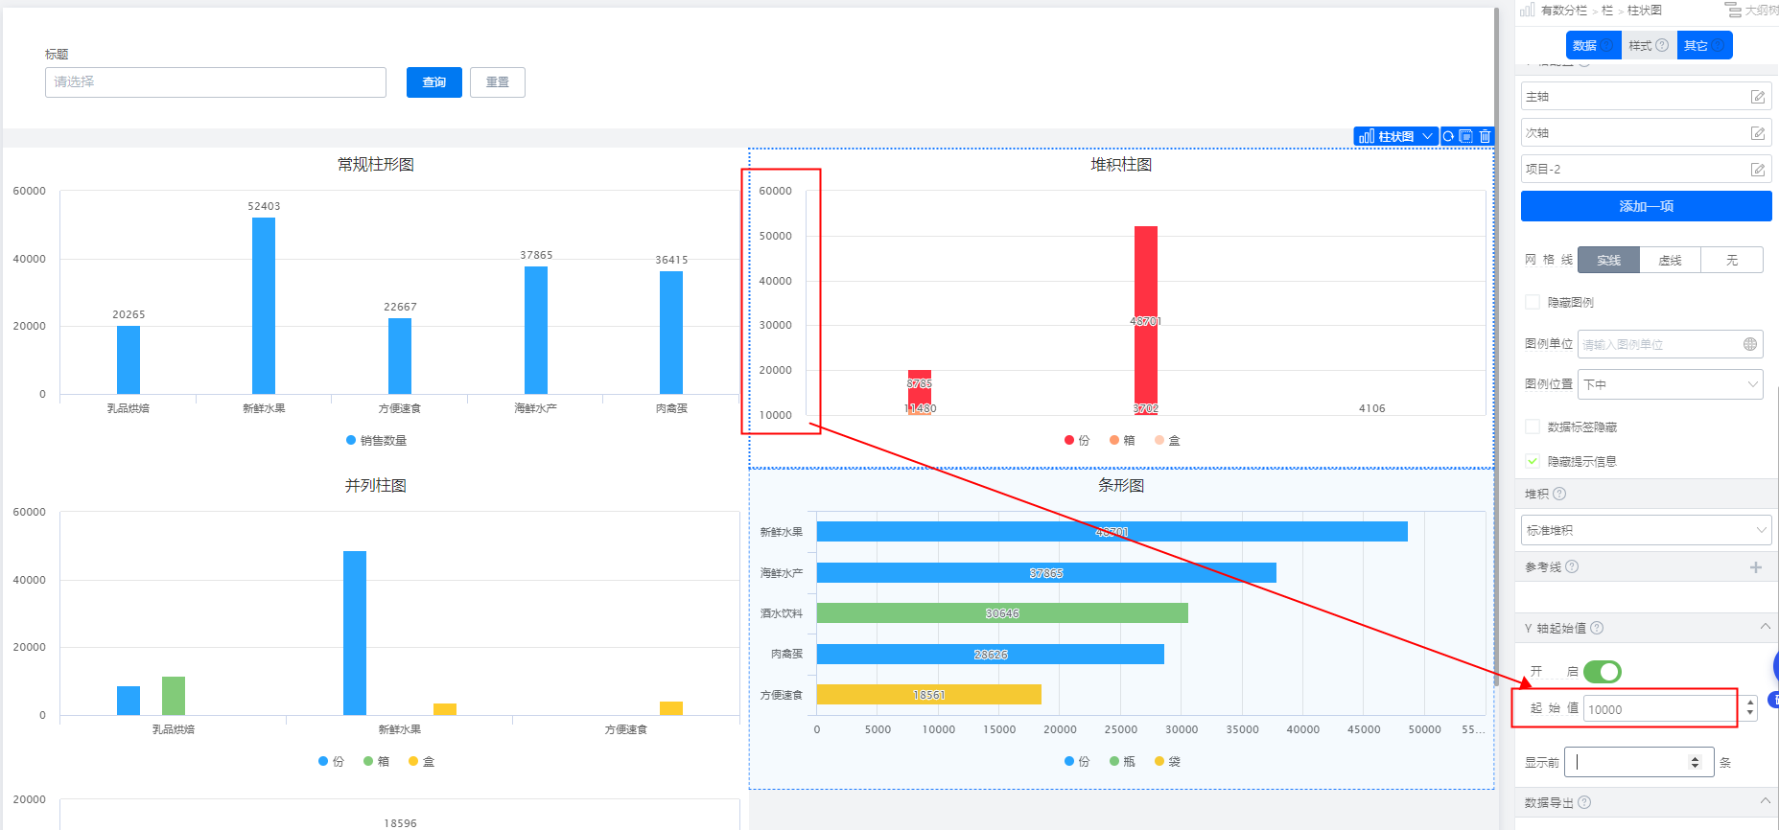The height and width of the screenshot is (830, 1779).
Task: Click 有数分栏 in breadcrumb
Action: click(1564, 11)
